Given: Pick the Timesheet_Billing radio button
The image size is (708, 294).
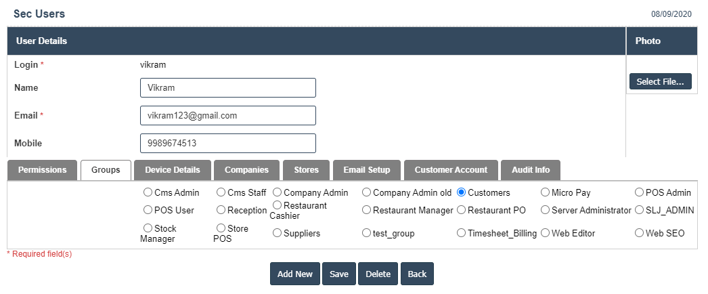Looking at the screenshot, I should [462, 233].
